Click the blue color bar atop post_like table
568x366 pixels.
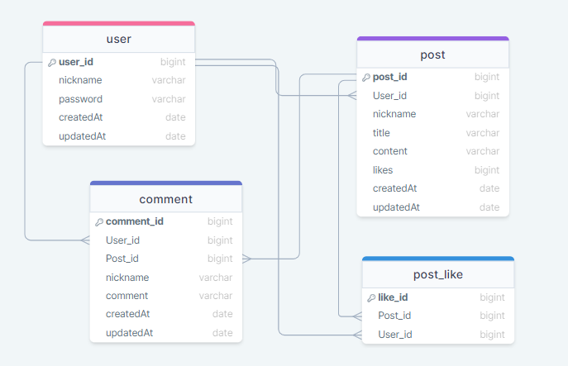[438, 259]
